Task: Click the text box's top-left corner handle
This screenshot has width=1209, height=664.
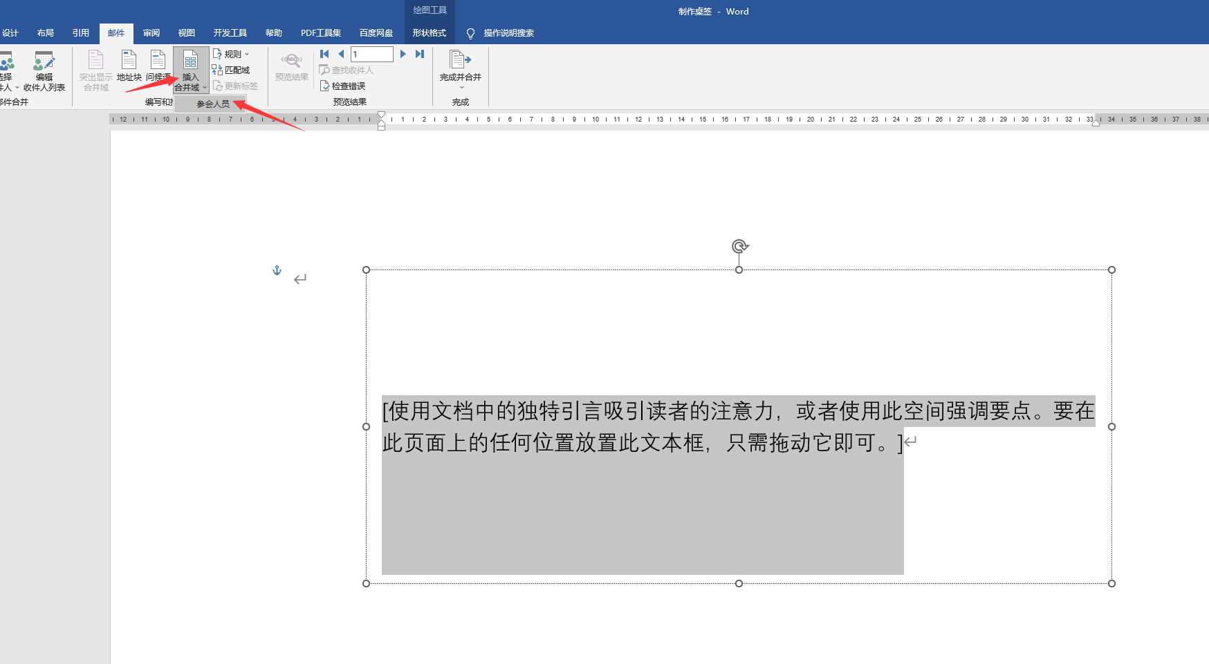Action: (x=367, y=270)
